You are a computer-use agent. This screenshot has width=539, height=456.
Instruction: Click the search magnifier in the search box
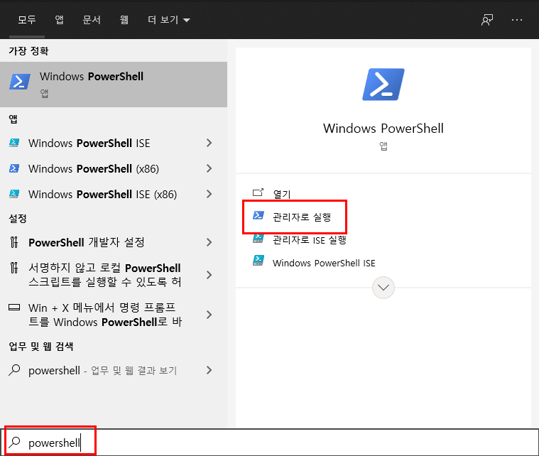(x=15, y=443)
